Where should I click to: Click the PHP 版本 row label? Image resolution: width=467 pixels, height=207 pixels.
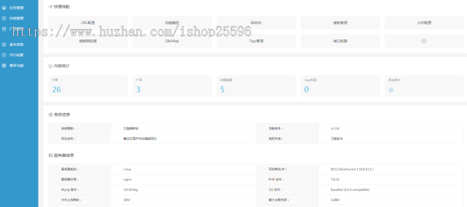coord(276,180)
